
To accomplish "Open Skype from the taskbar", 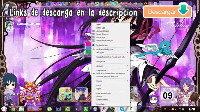I will [x=122, y=109].
